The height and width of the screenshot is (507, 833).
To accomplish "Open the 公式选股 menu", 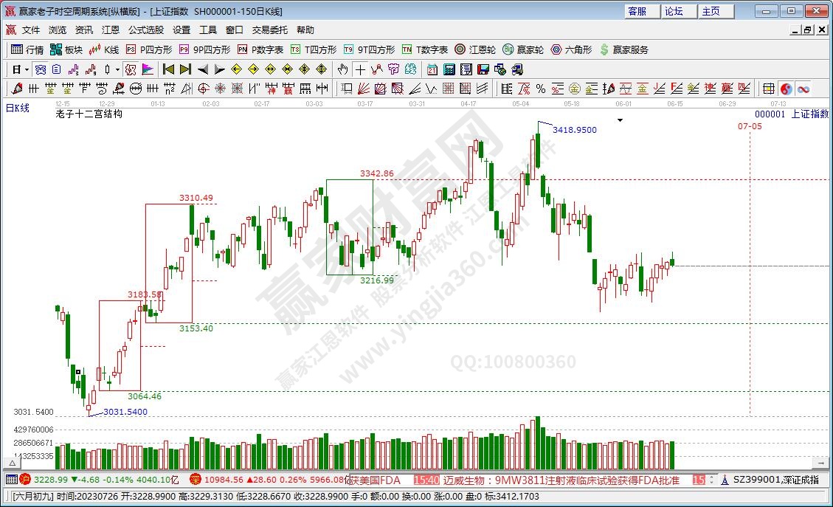I will 146,30.
